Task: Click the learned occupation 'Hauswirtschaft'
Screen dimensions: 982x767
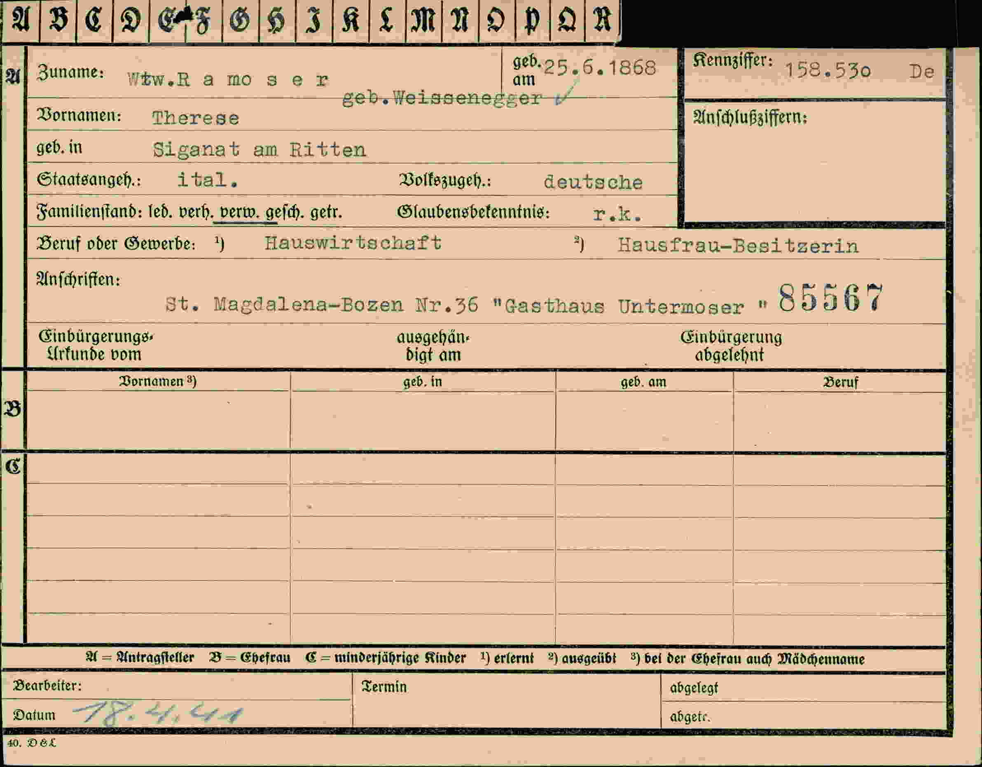Action: [x=353, y=243]
